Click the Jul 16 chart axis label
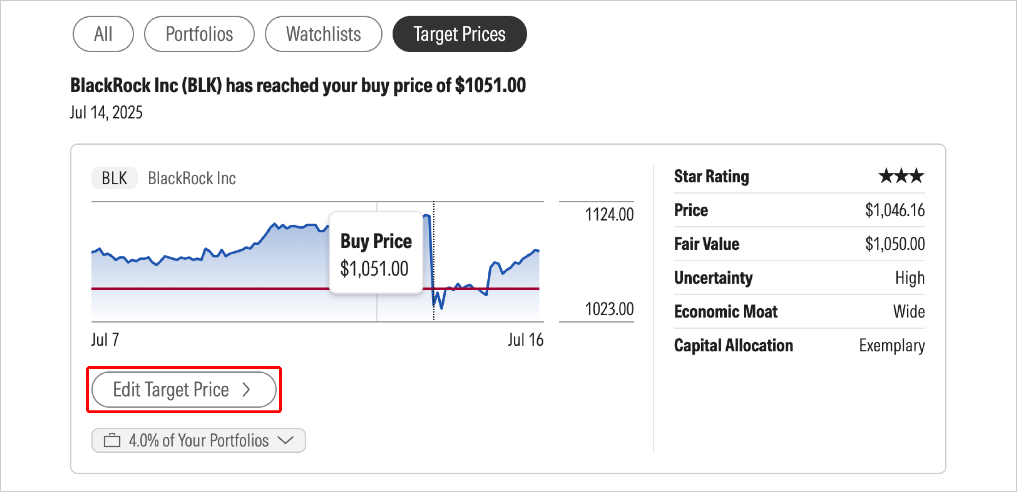The width and height of the screenshot is (1017, 492). 525,339
